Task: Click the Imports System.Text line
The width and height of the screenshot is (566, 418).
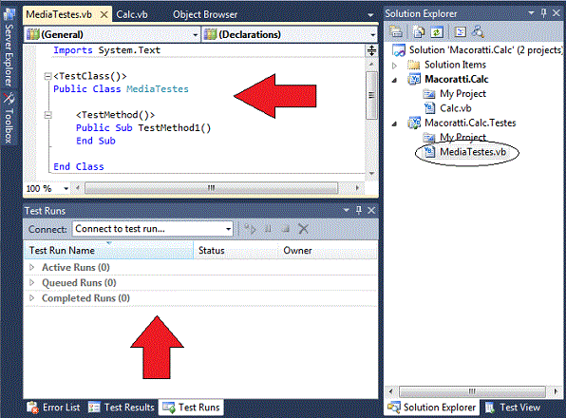Action: [x=107, y=50]
